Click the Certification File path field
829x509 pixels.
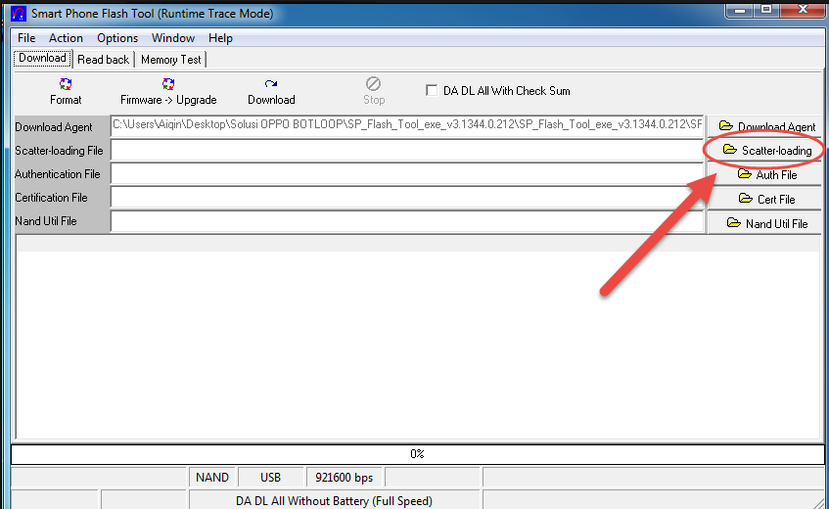[407, 198]
